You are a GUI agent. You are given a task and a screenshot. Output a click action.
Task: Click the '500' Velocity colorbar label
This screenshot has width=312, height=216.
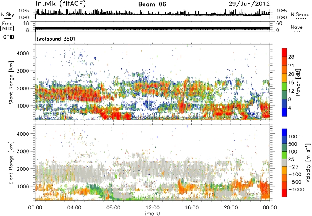293,144
